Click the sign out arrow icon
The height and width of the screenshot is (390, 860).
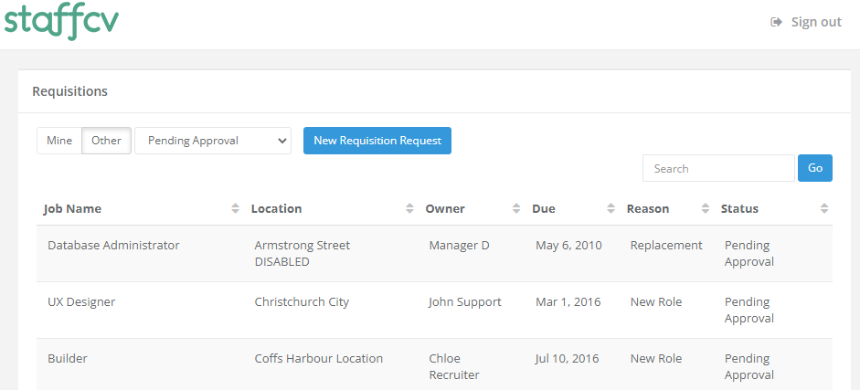tap(776, 22)
